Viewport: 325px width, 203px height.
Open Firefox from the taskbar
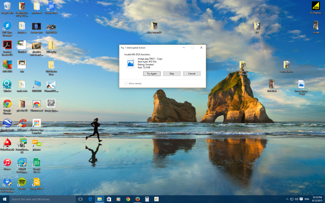[x=137, y=199]
